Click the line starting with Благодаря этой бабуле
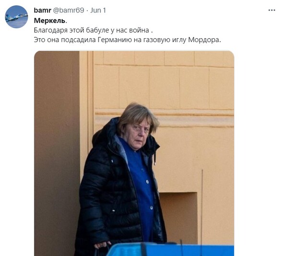 (94, 30)
